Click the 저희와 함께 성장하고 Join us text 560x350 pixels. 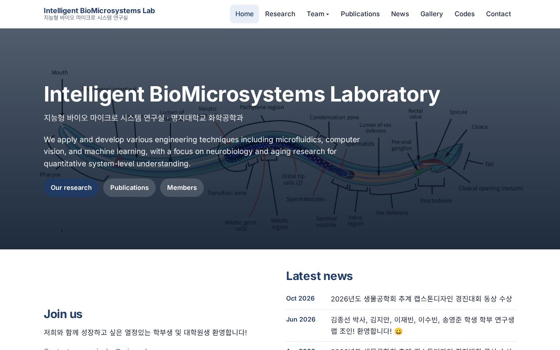pos(145,332)
